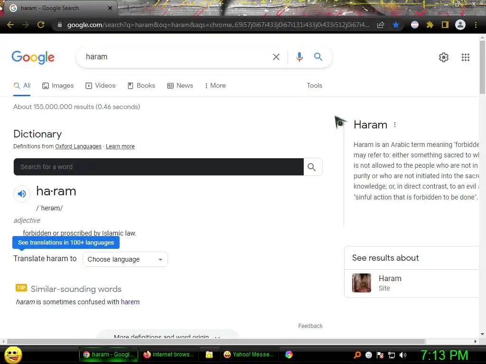The width and height of the screenshot is (486, 364).
Task: Open the side panel icon in Chrome
Action: [x=445, y=25]
